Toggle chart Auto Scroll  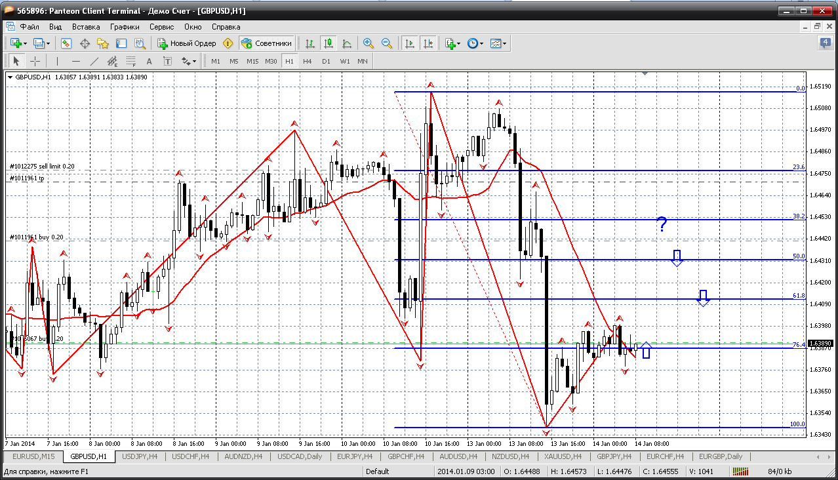click(x=410, y=43)
